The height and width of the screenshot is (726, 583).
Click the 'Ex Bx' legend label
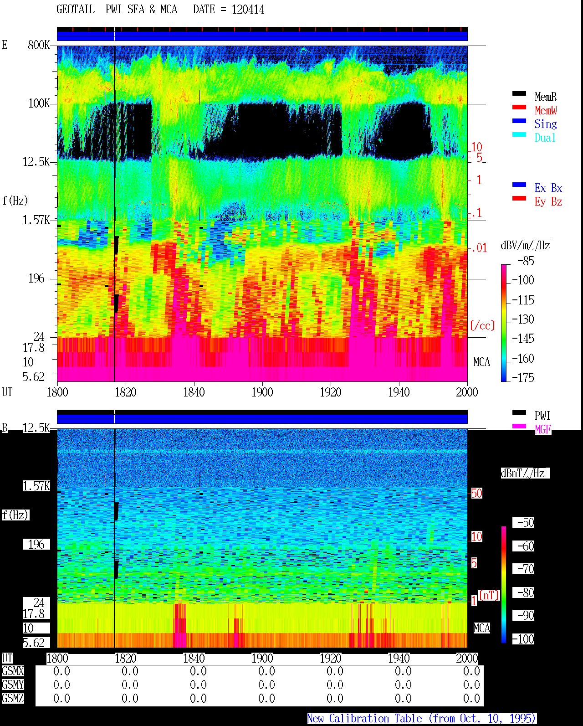coord(548,188)
